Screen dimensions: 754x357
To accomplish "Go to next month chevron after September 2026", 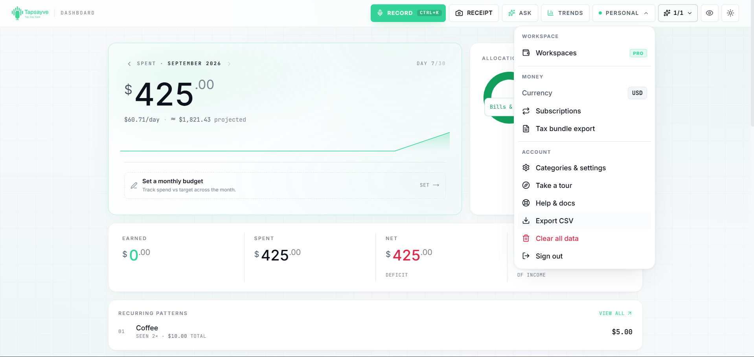I will coord(229,64).
